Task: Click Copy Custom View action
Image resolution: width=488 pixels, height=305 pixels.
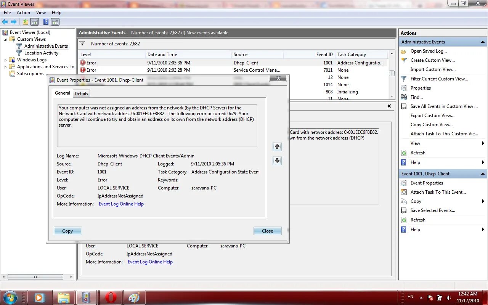Action: [431, 125]
